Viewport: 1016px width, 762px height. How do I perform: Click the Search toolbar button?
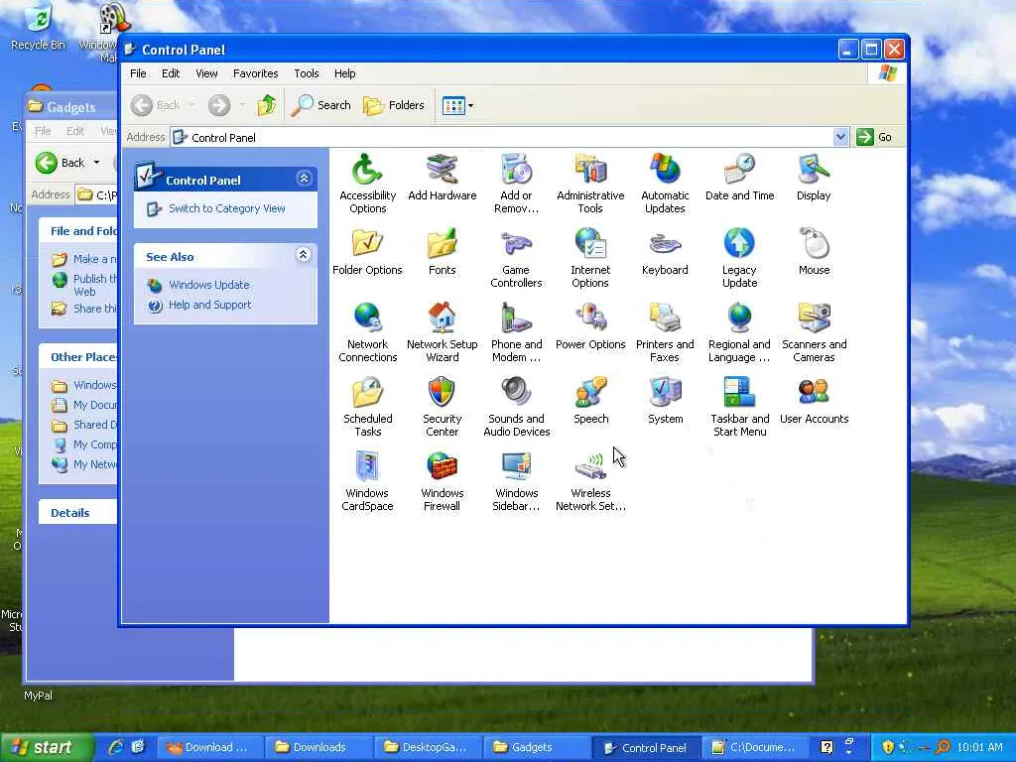click(x=320, y=105)
